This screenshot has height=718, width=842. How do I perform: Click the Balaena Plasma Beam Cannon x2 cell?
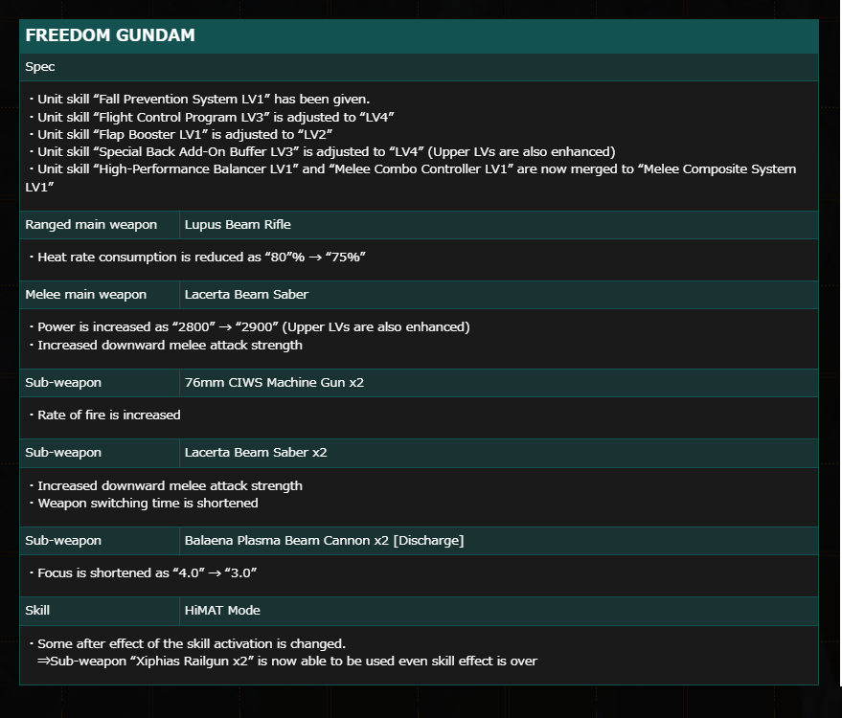(x=498, y=540)
